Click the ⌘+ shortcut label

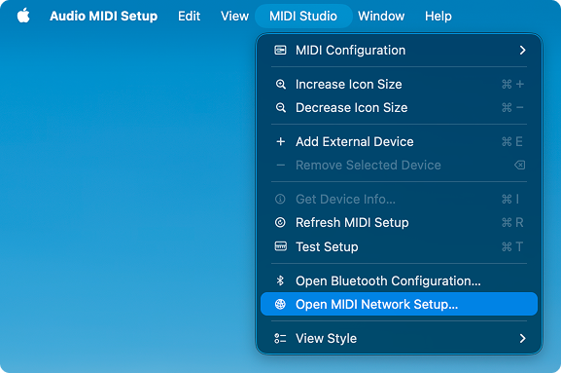point(512,84)
